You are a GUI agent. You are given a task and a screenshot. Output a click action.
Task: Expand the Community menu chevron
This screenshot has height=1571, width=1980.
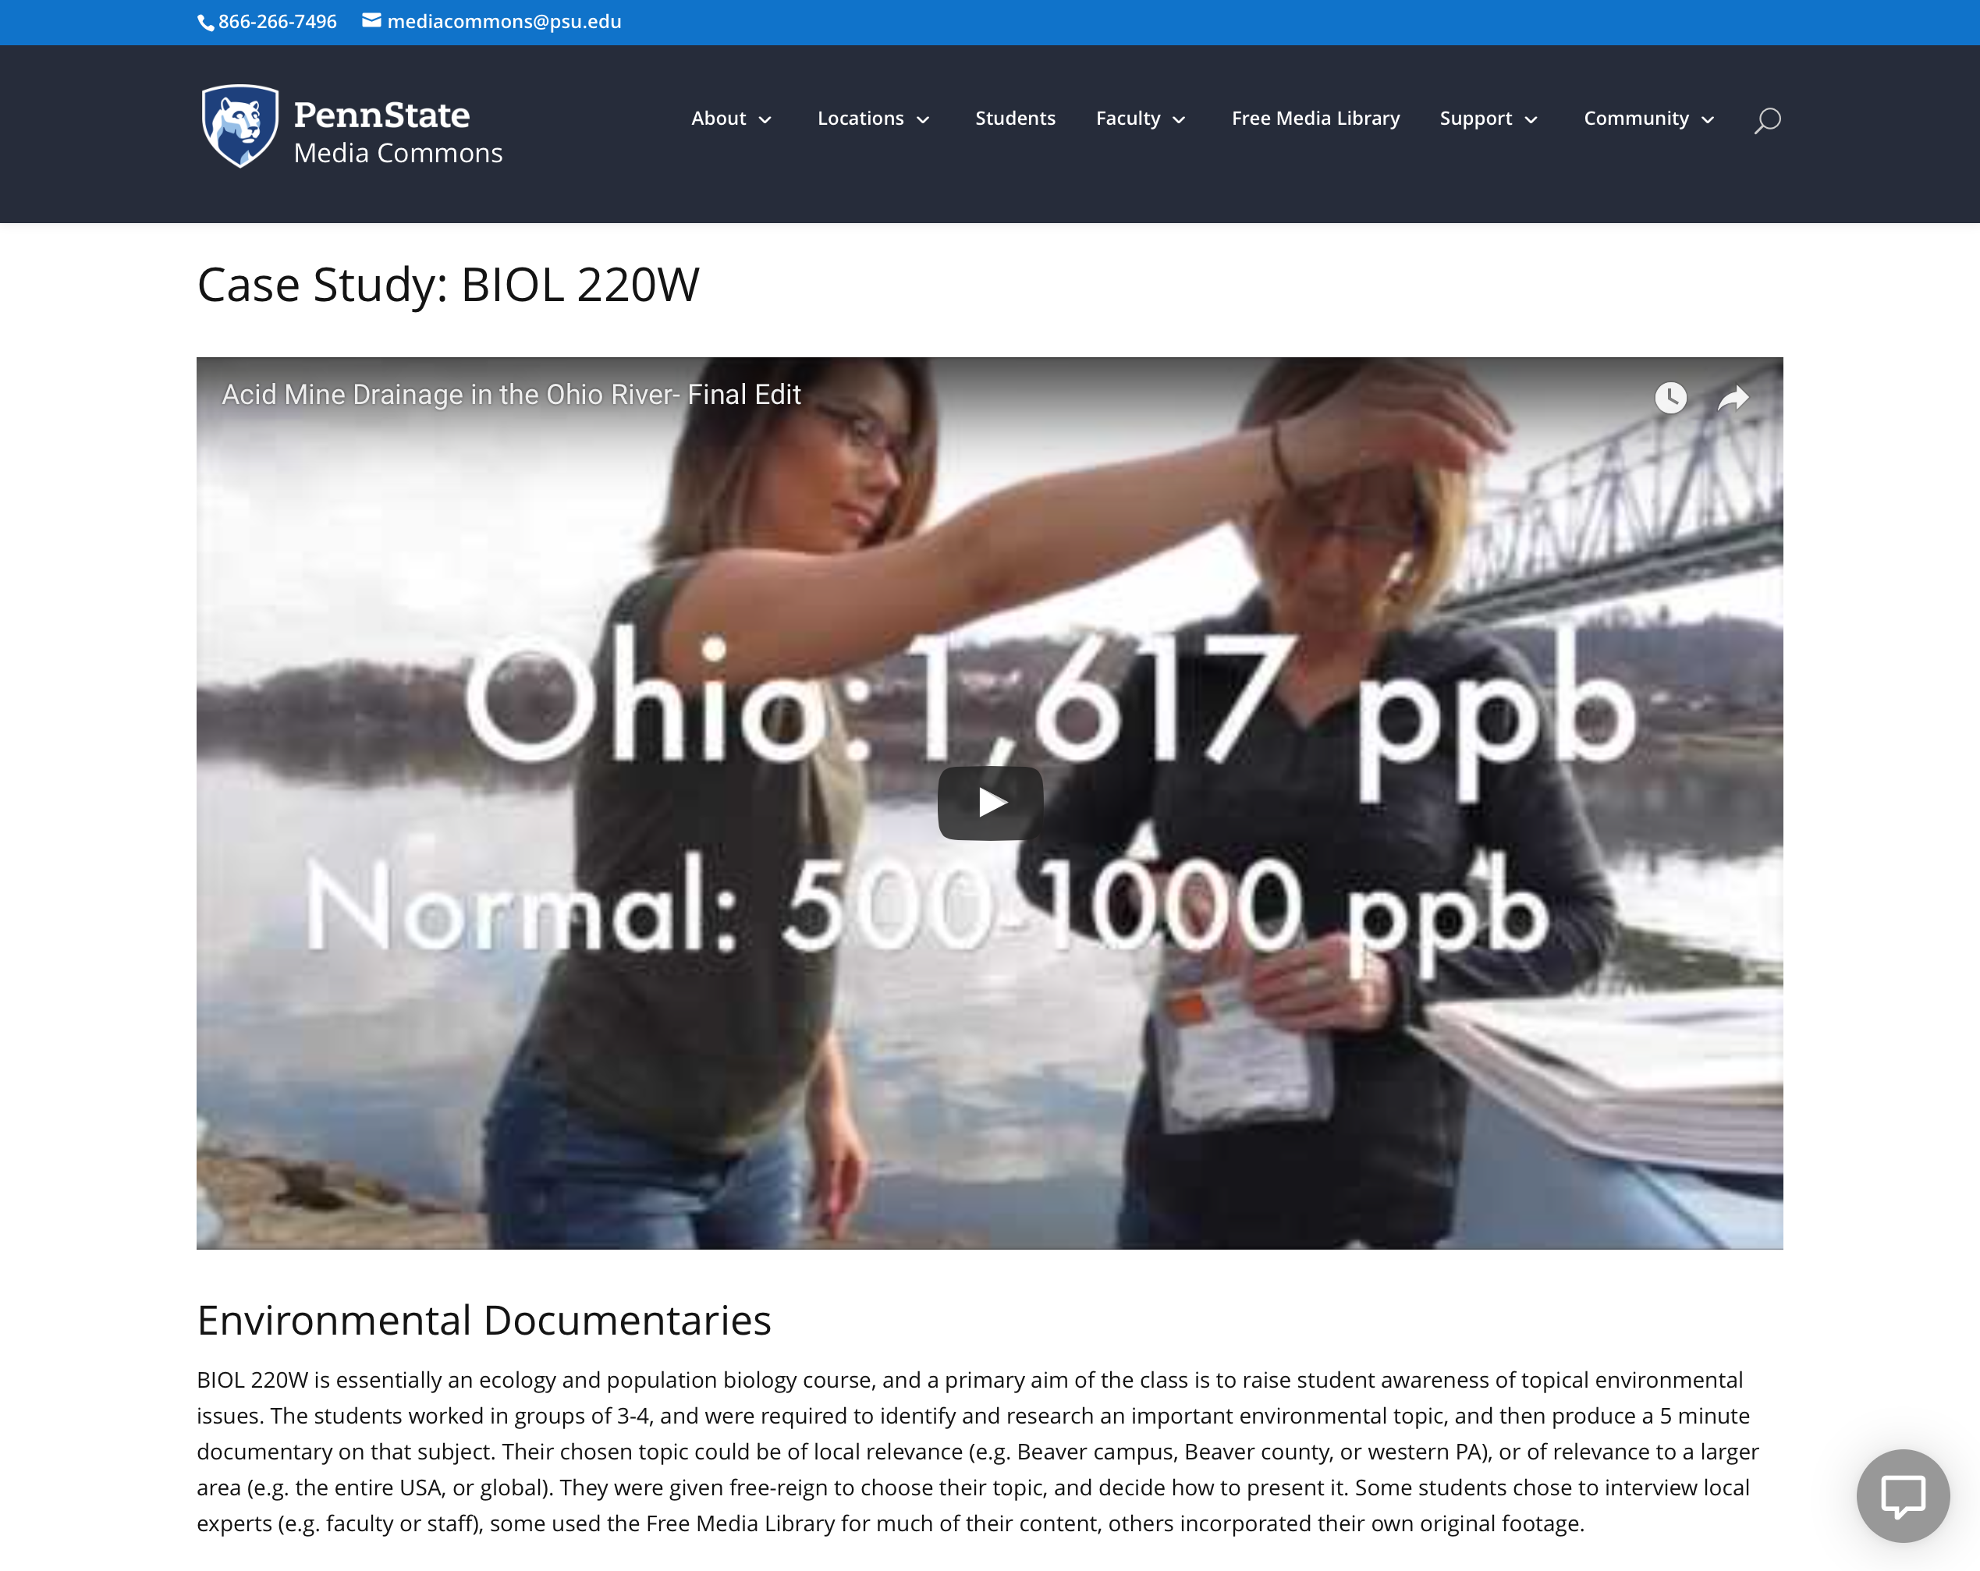[x=1709, y=120]
